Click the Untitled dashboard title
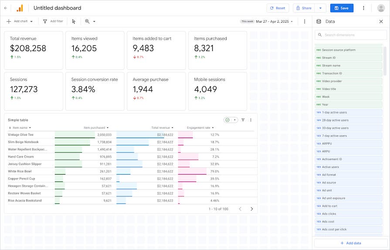 tap(57, 8)
